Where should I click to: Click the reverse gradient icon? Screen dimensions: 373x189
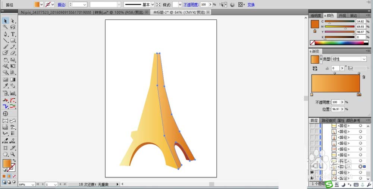315,69
